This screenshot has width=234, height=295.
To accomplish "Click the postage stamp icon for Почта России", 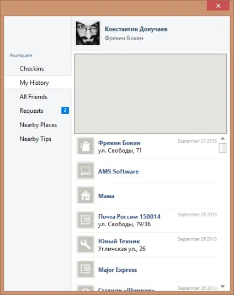I will click(x=86, y=220).
